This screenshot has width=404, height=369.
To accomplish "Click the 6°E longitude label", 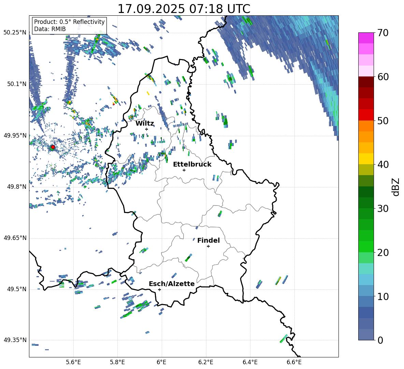I will [x=161, y=362].
